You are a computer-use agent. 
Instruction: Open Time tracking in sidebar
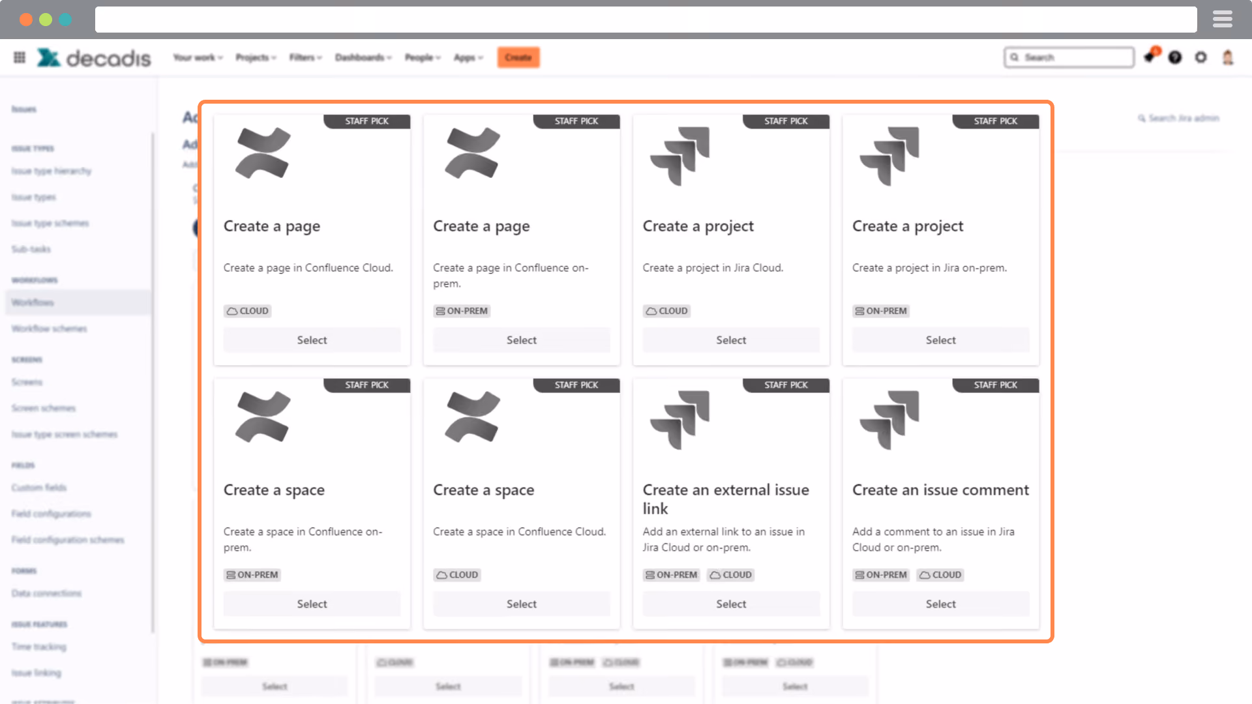point(39,647)
